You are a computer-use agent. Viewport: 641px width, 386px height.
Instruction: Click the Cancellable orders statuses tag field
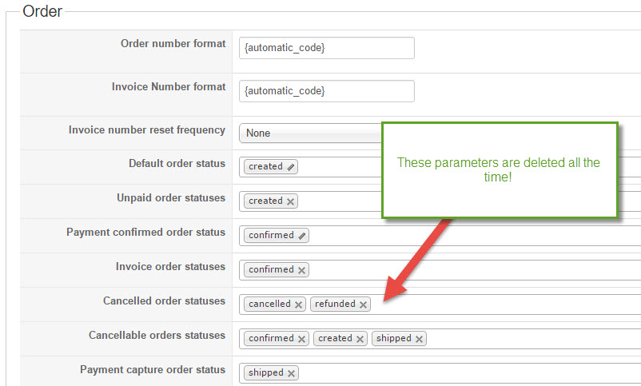click(440, 339)
